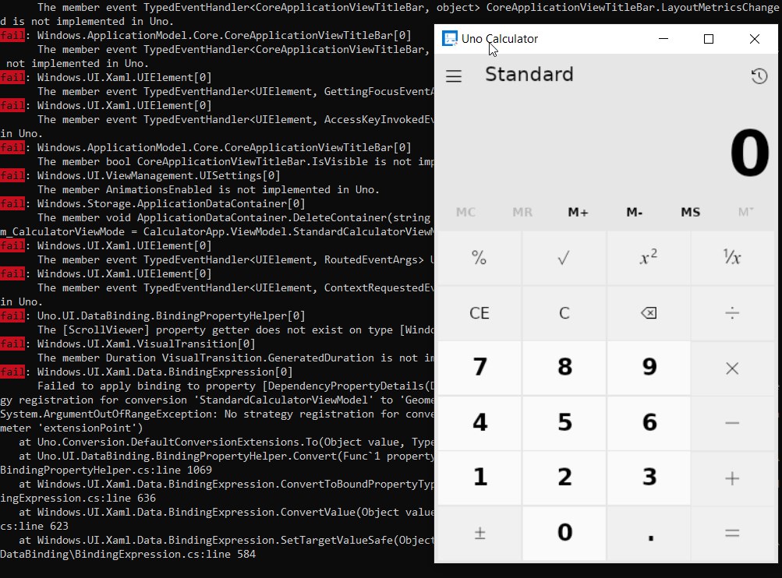Screen dimensions: 782x578
Task: Click console line 'The member AnimationsEnabled is not implemented'
Action: (x=208, y=189)
